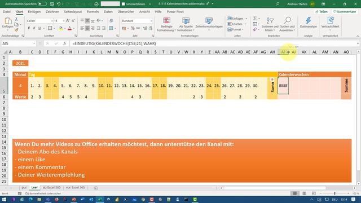
Task: Click the yellow fill color swatch
Action: coord(60,28)
